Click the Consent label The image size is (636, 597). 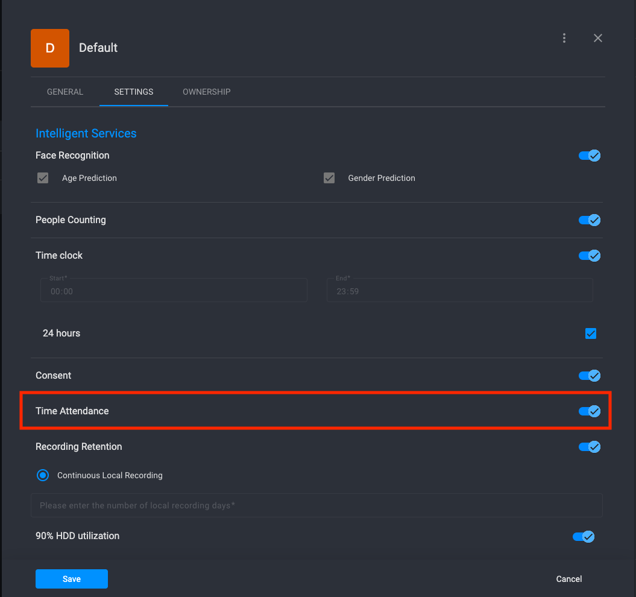[53, 376]
